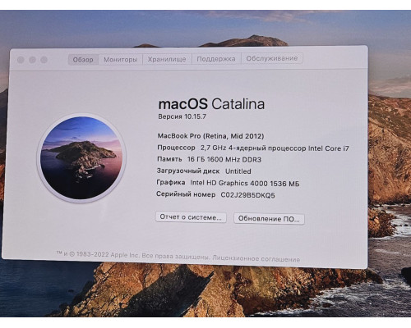The width and height of the screenshot is (411, 328).
Task: Click the Процессор label
Action: point(176,148)
